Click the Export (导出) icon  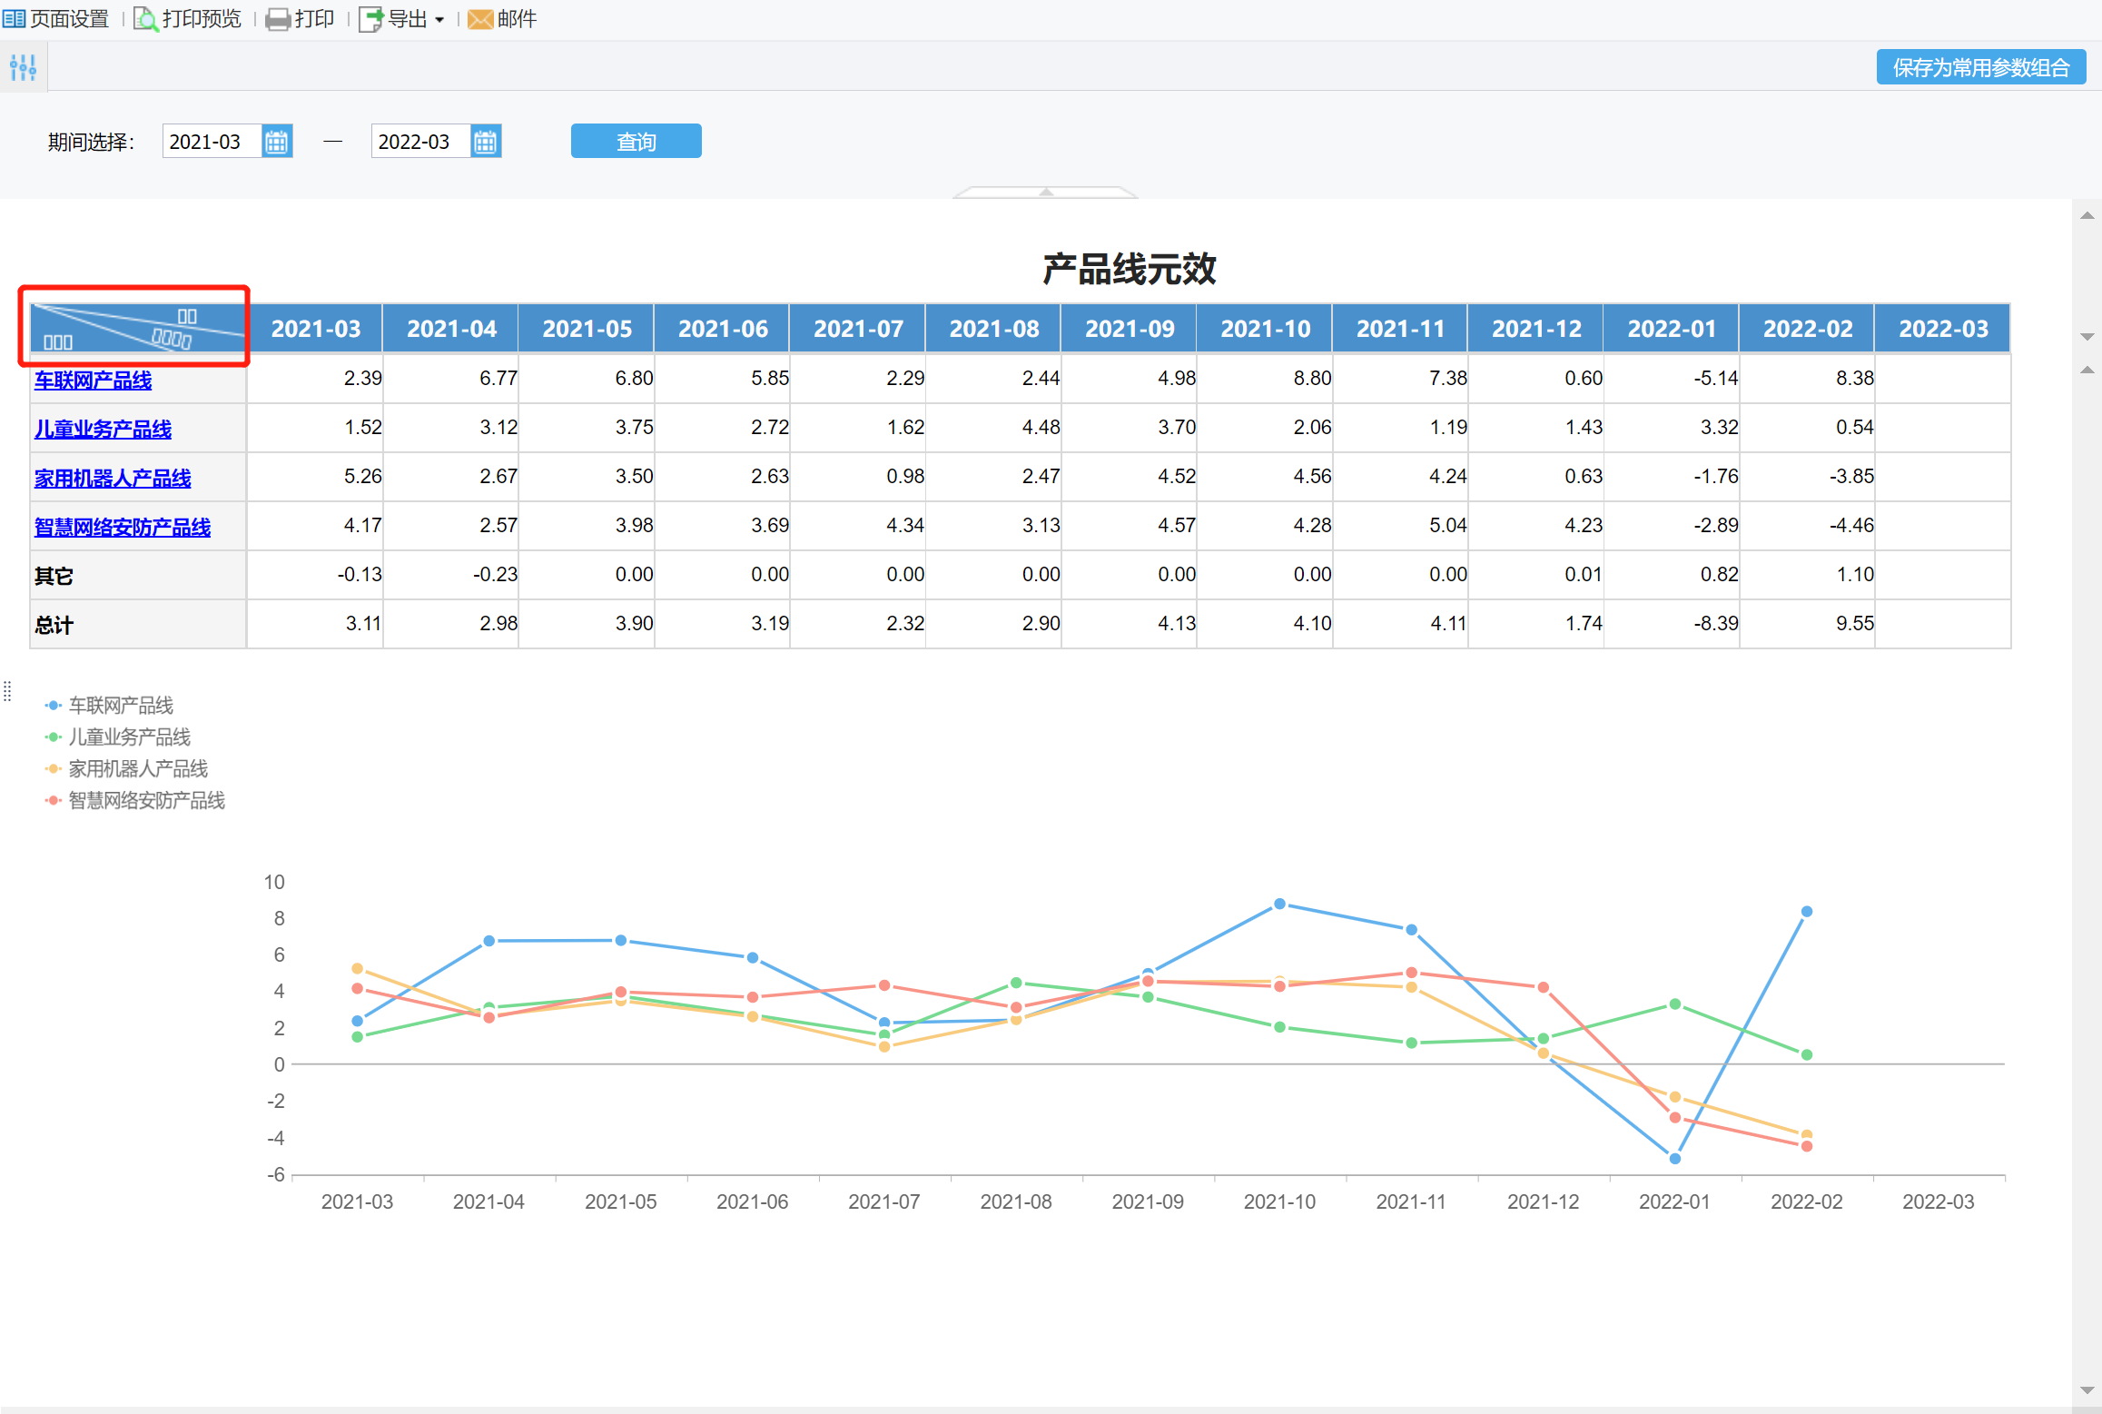point(370,19)
